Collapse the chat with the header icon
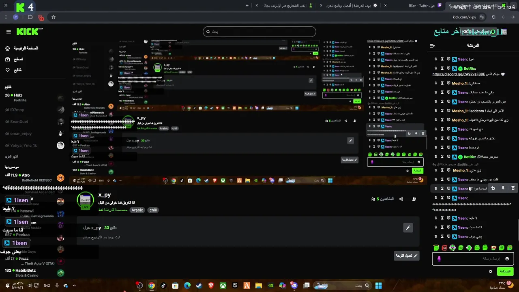This screenshot has height=292, width=519. 432,46
